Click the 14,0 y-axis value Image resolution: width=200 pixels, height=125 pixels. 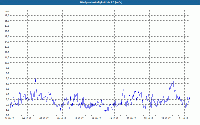(x=7, y=42)
